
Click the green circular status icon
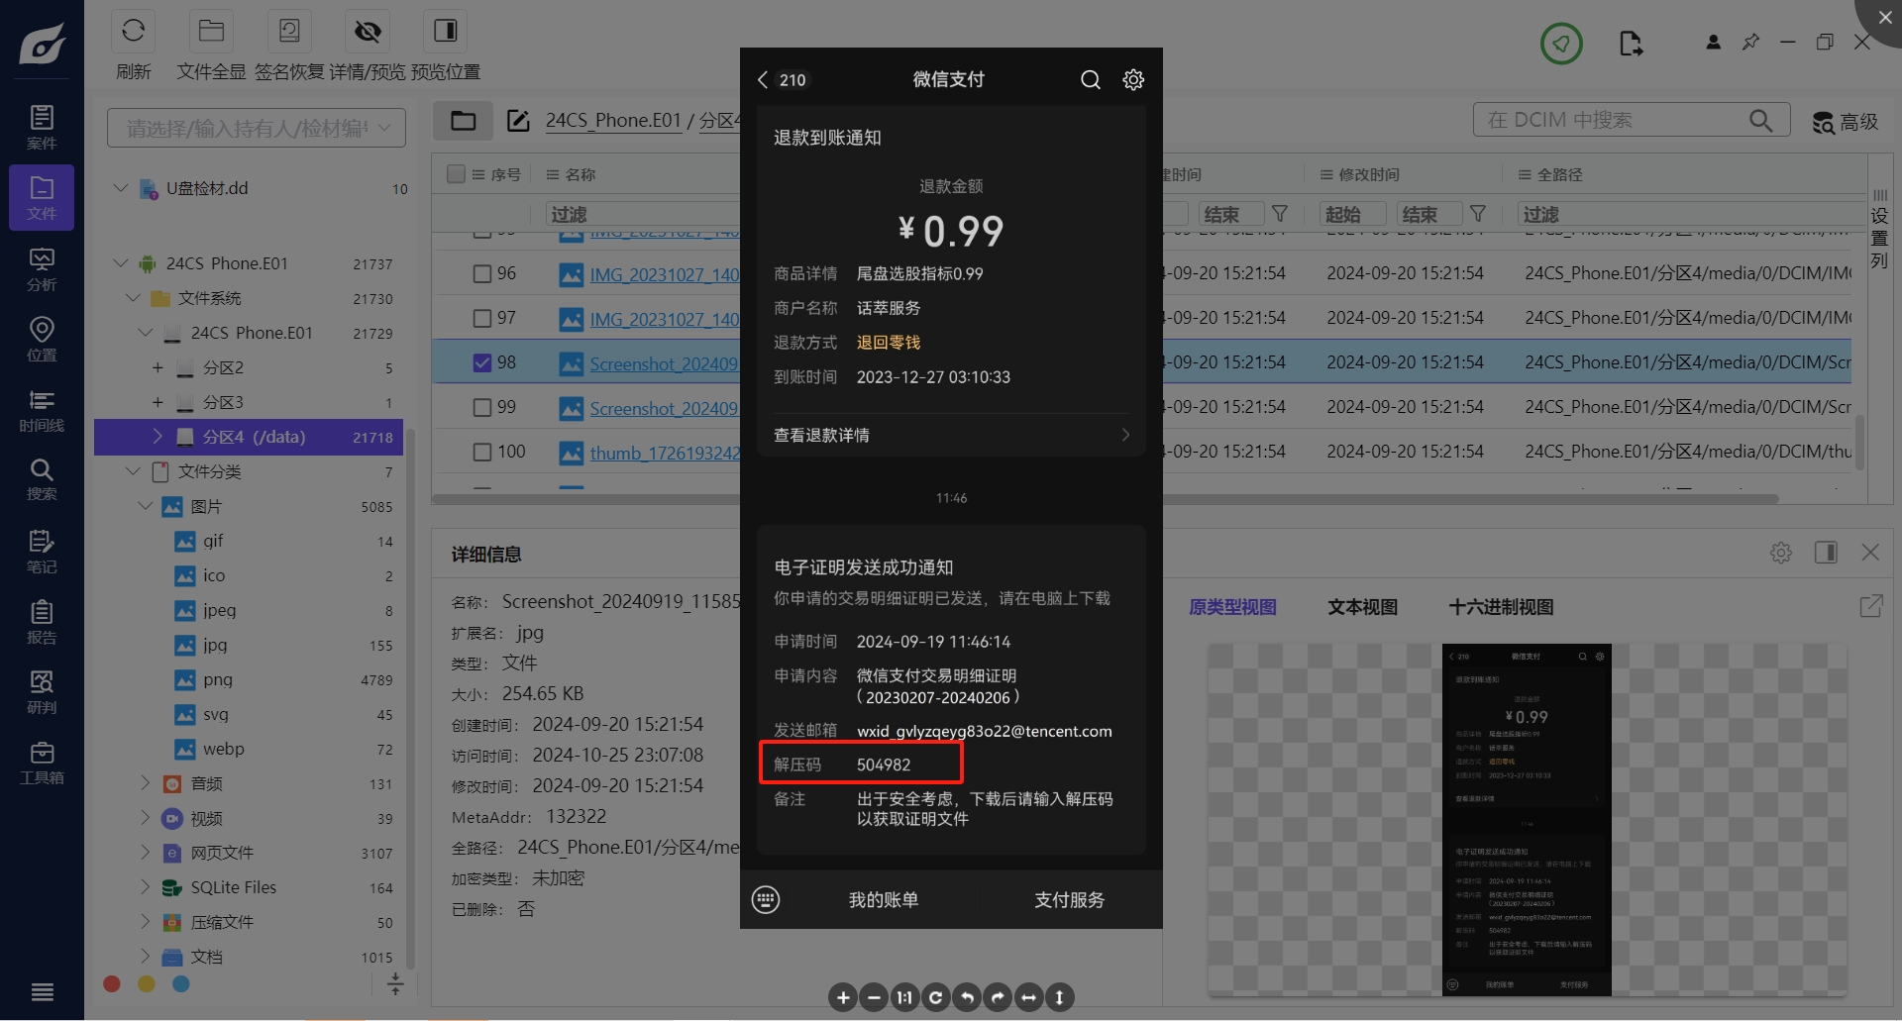click(x=1561, y=43)
